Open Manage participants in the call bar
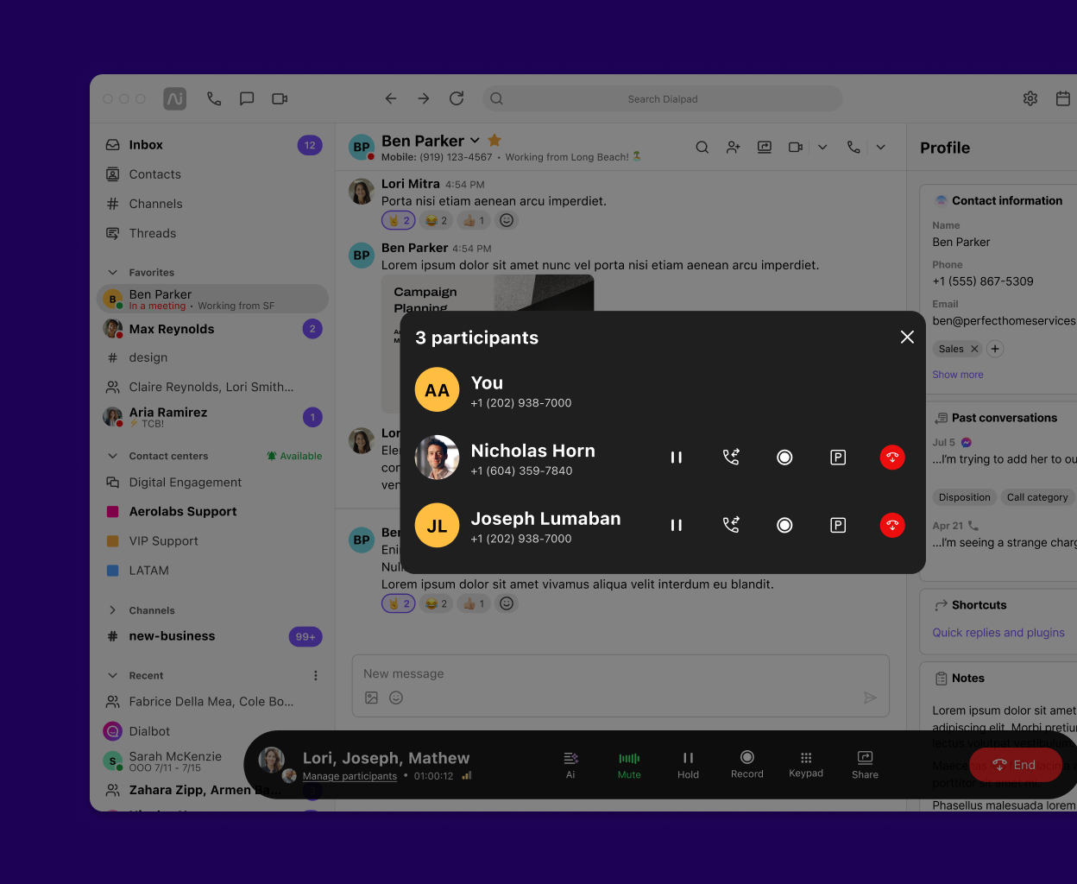The width and height of the screenshot is (1077, 884). (349, 776)
